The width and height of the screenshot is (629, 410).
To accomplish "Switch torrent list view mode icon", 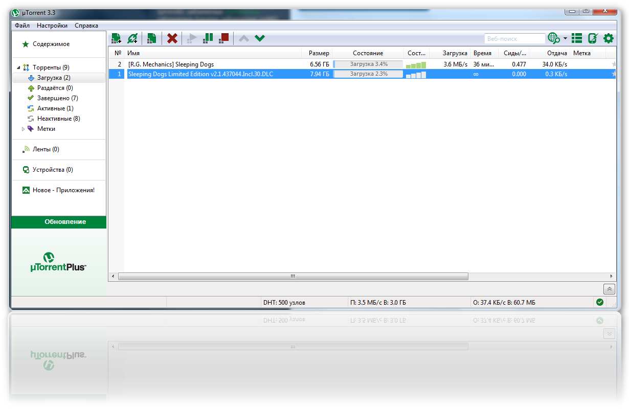I will (577, 38).
